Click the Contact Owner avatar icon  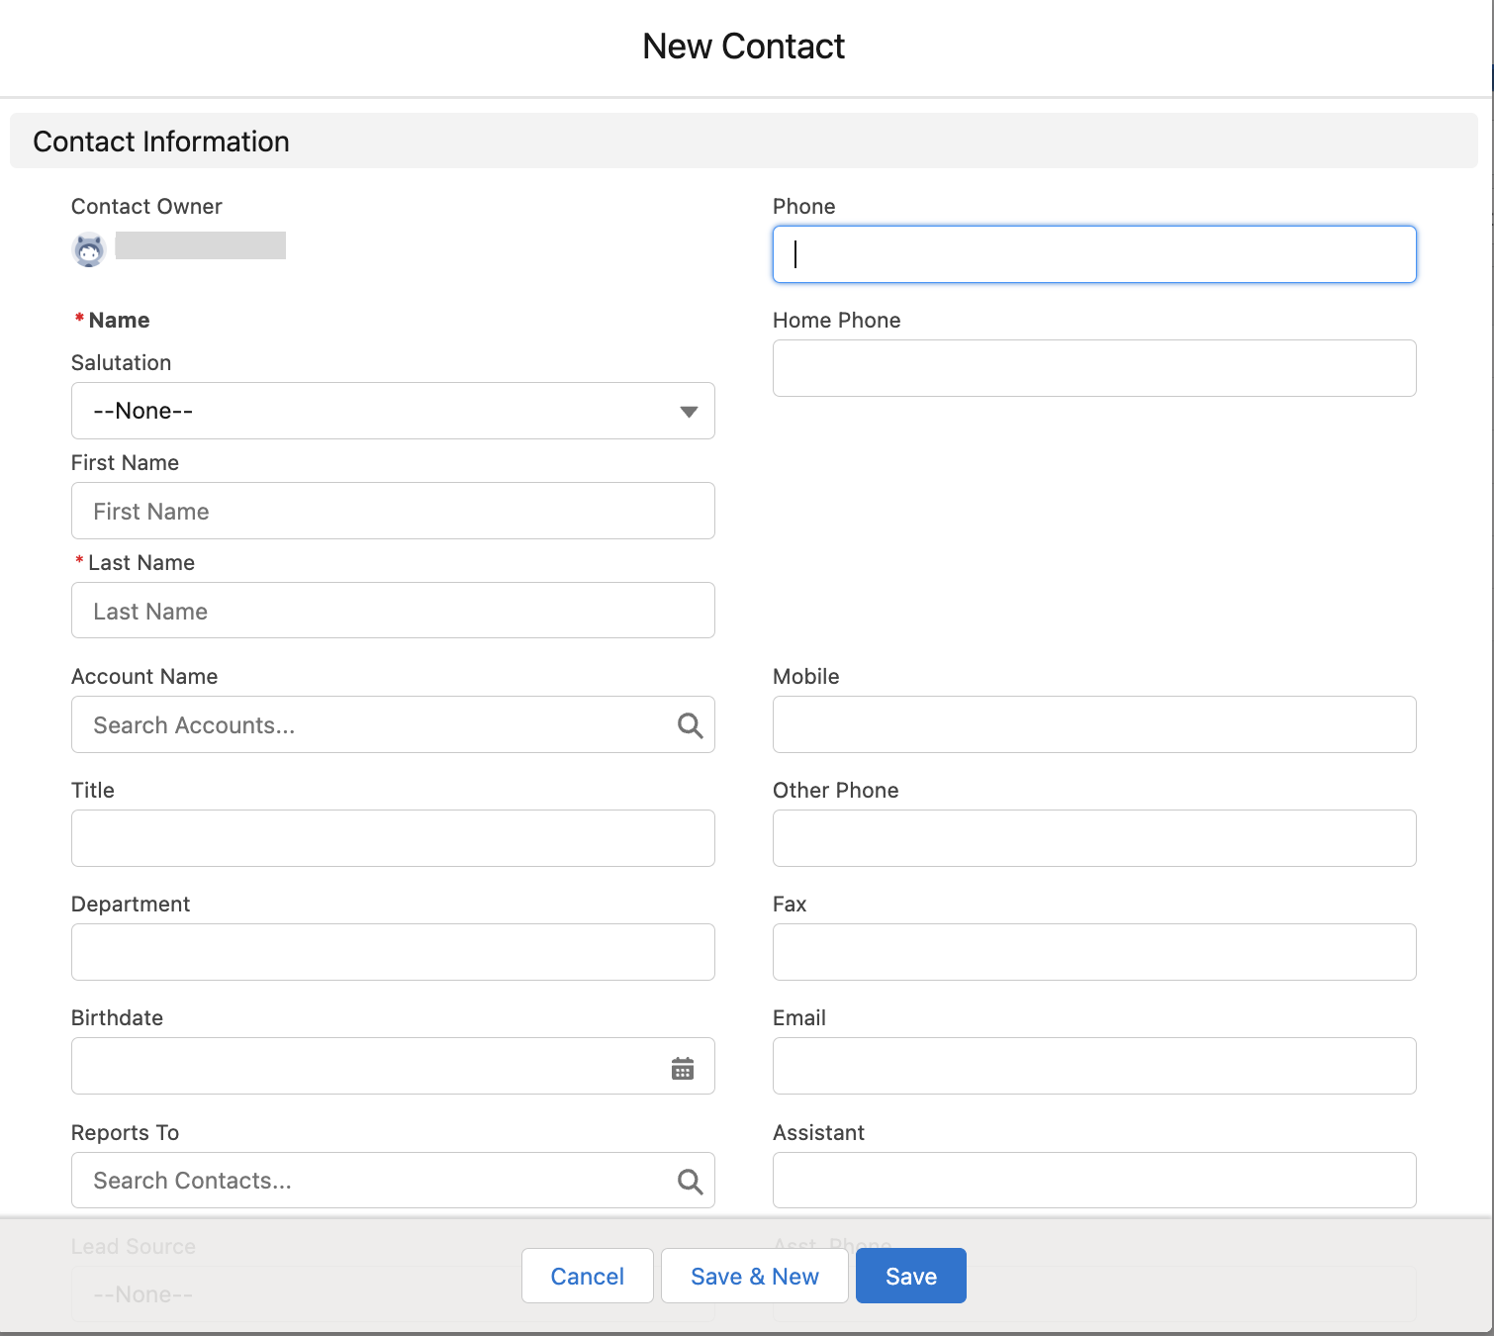pos(89,249)
